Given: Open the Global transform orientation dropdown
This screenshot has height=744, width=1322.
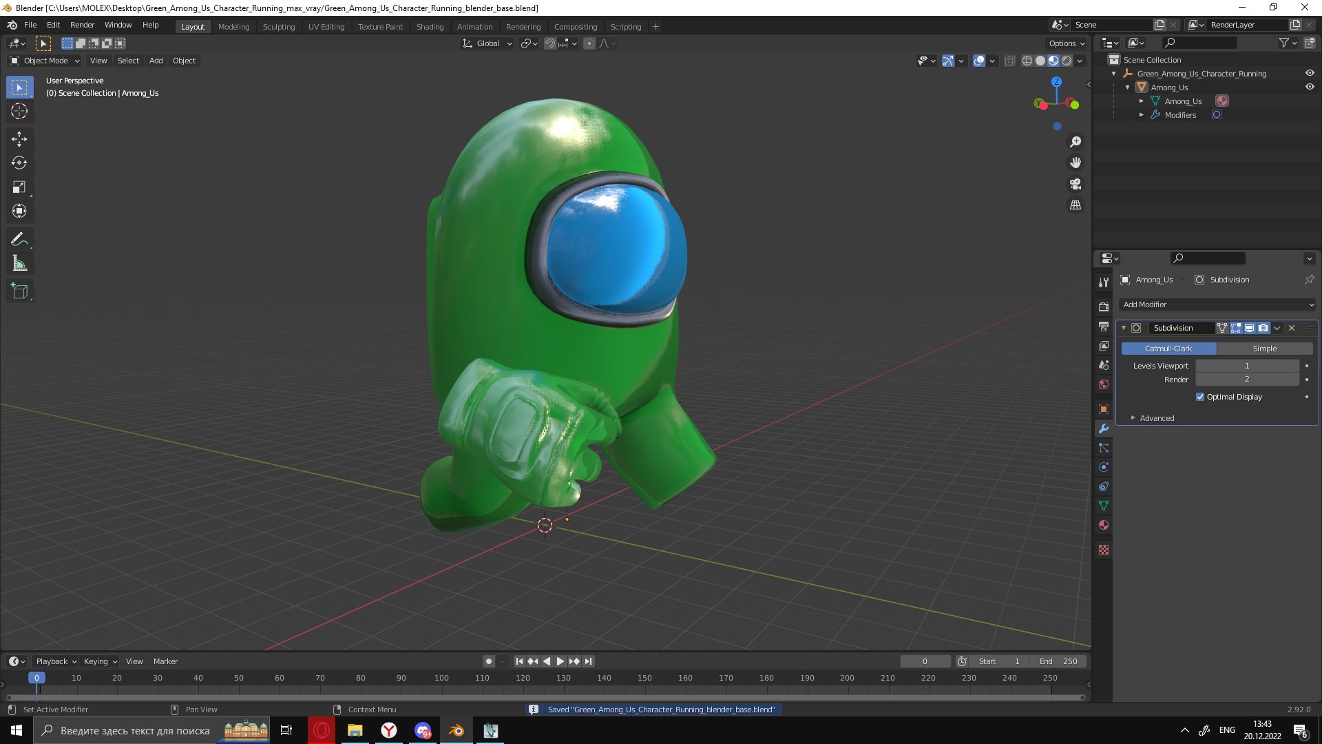Looking at the screenshot, I should pos(487,43).
